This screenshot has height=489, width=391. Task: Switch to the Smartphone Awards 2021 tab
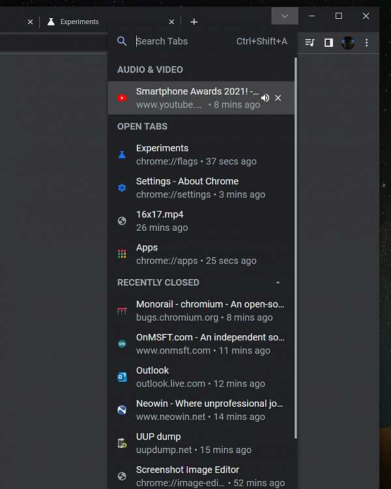pos(201,98)
